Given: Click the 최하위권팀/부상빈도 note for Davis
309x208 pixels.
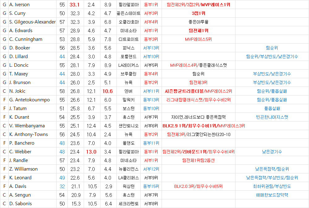Looking at the screenshot, I should tap(272, 187).
